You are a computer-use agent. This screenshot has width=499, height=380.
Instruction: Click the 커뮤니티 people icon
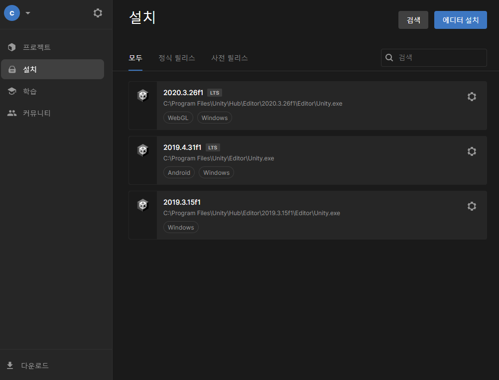[x=12, y=113]
